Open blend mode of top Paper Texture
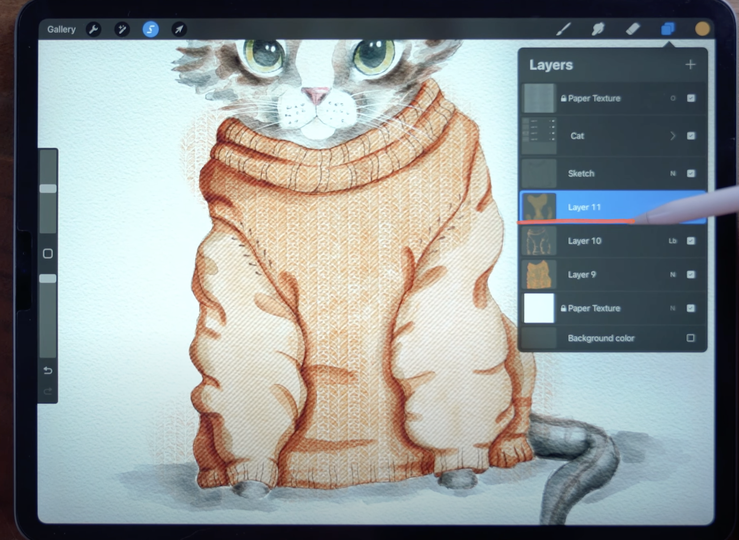This screenshot has height=540, width=739. coord(673,98)
